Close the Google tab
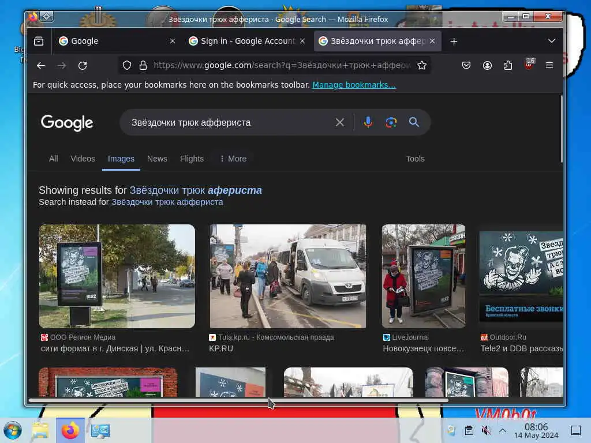The height and width of the screenshot is (443, 591). click(173, 41)
